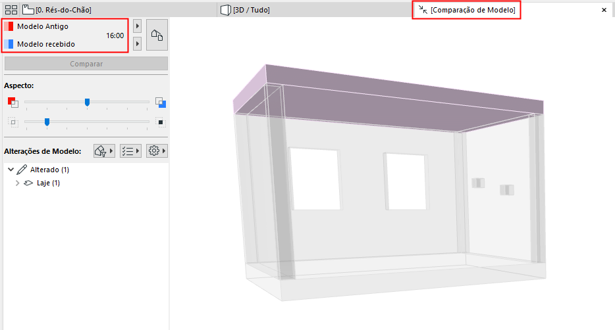The image size is (615, 330).
Task: Click the Comparar button
Action: click(86, 63)
